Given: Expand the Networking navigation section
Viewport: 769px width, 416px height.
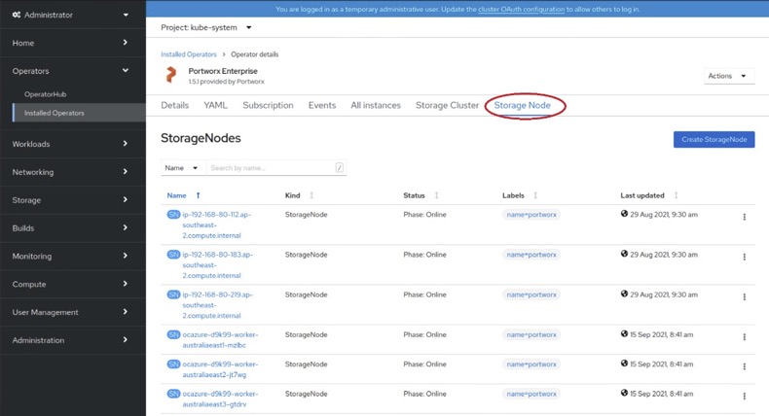Looking at the screenshot, I should point(73,172).
